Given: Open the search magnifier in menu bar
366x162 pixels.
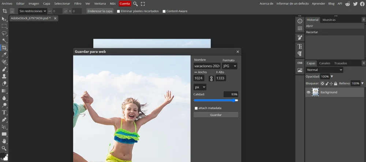Looking at the screenshot, I should tap(135, 4).
